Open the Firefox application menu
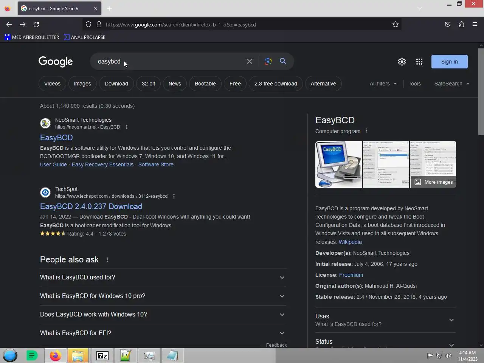484x363 pixels. [x=475, y=25]
